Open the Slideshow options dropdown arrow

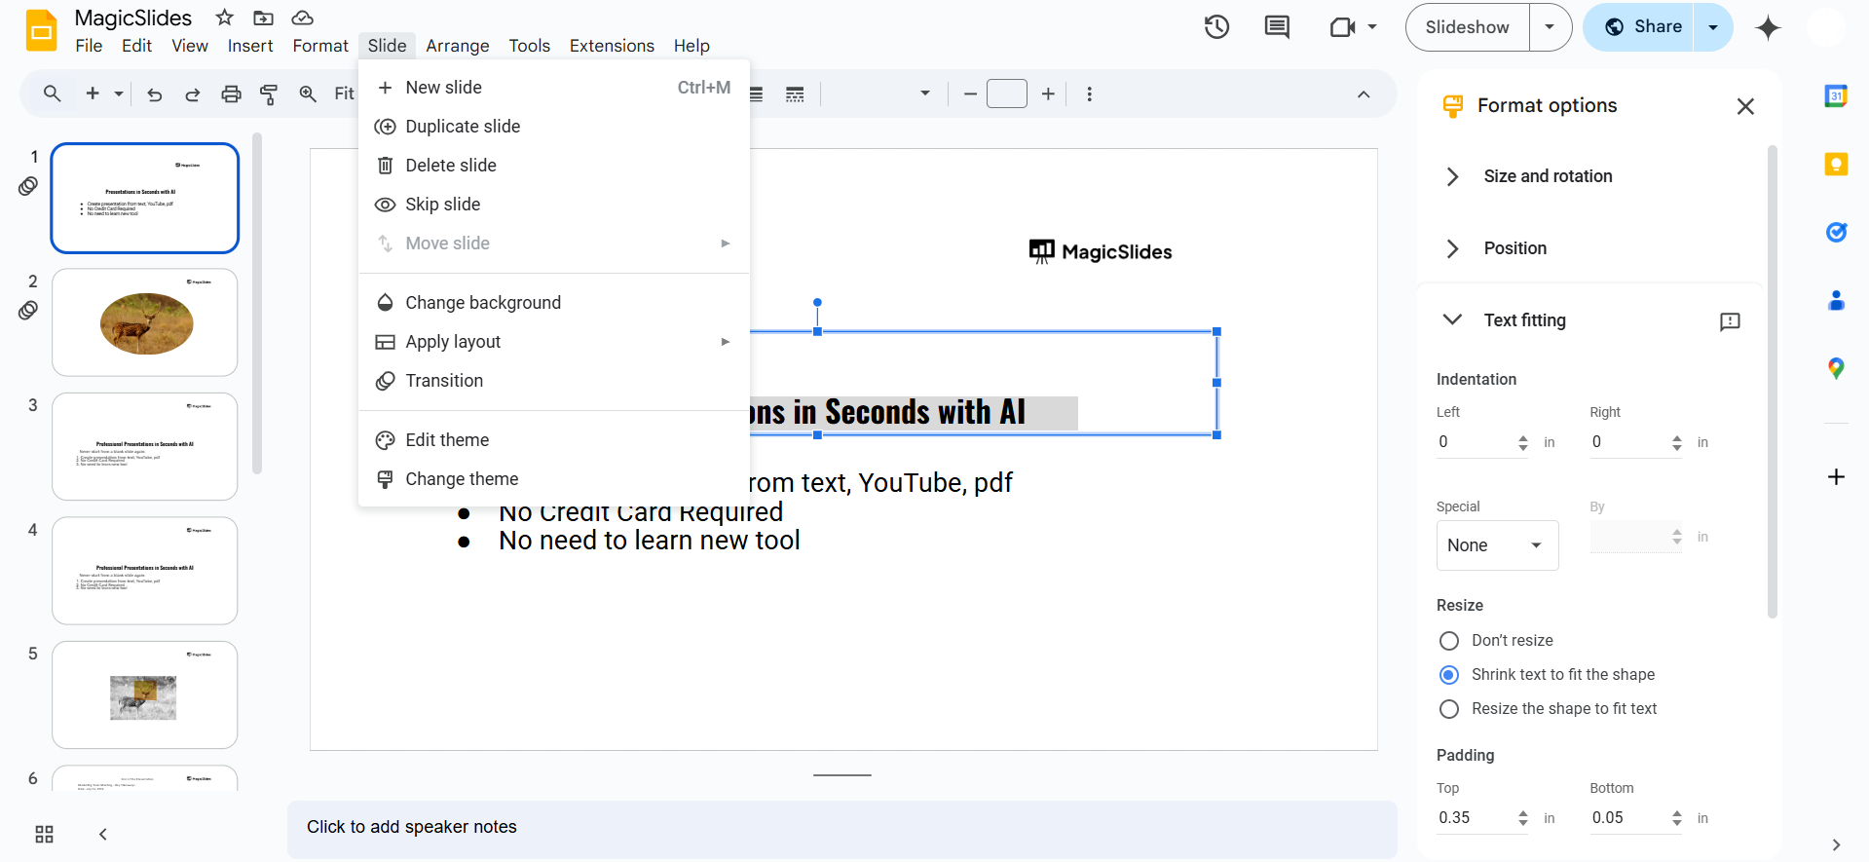click(1550, 27)
